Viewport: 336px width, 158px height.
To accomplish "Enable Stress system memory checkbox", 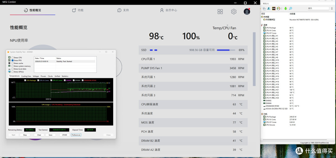I will pos(12,66).
